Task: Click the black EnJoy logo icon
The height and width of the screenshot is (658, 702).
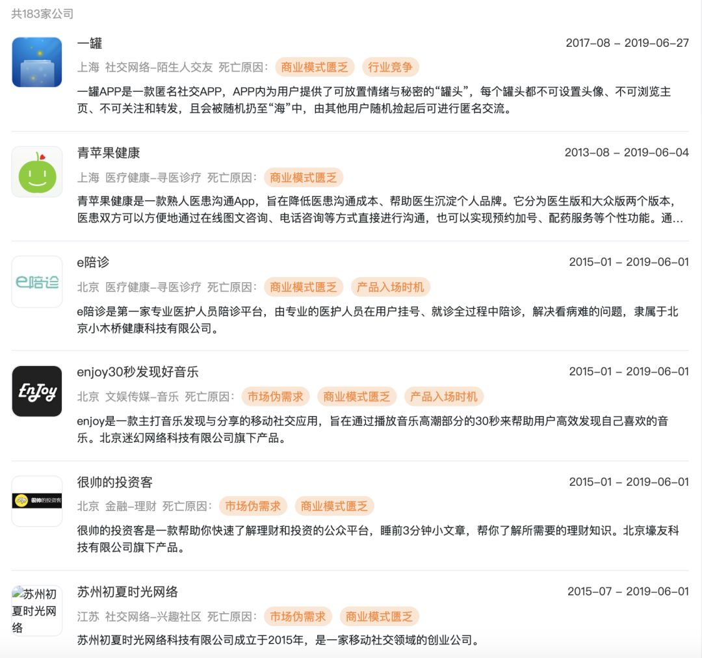Action: click(36, 391)
